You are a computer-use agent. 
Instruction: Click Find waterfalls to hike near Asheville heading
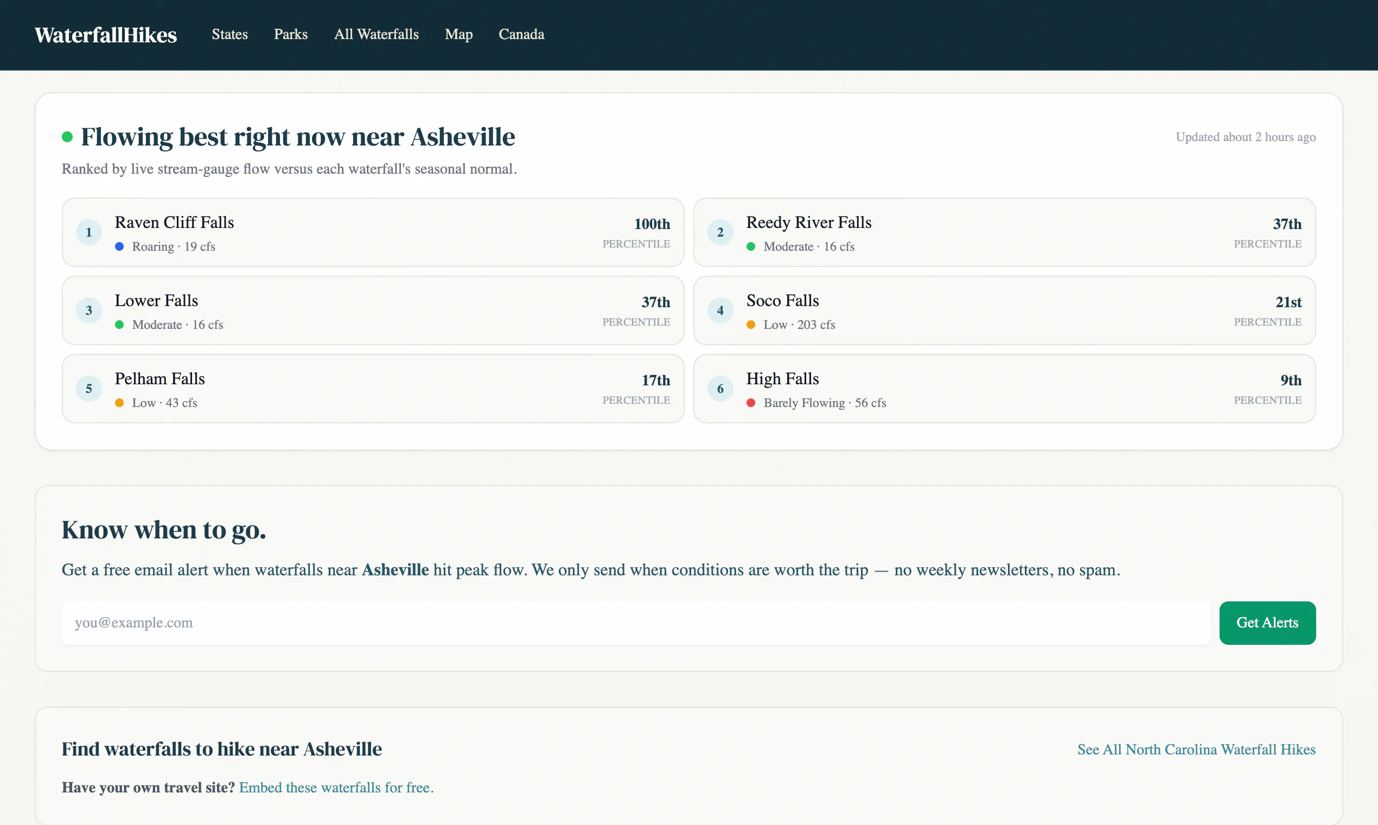(222, 750)
